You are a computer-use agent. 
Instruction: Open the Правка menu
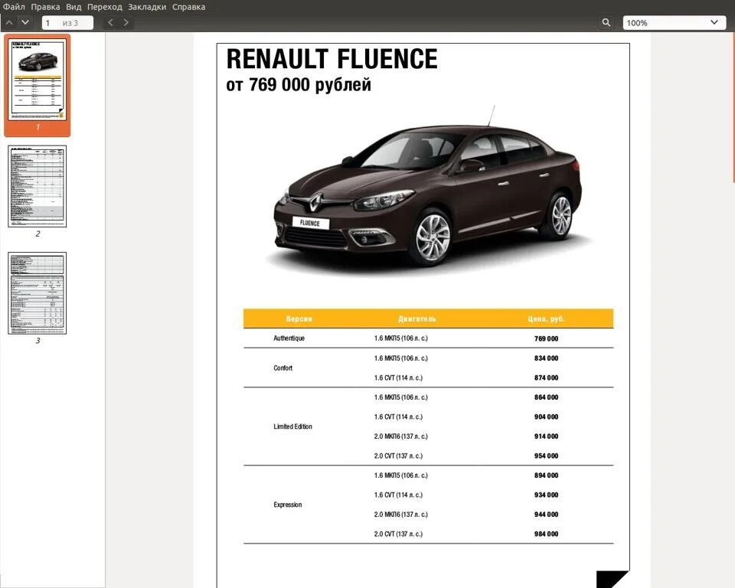(45, 7)
